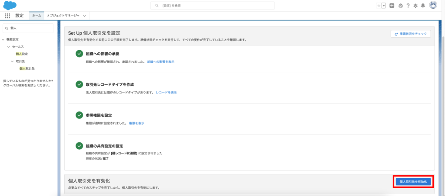Image resolution: width=445 pixels, height=196 pixels.
Task: Expand the オブジェクトマネージャ tab dropdown chevron
Action: 84,16
